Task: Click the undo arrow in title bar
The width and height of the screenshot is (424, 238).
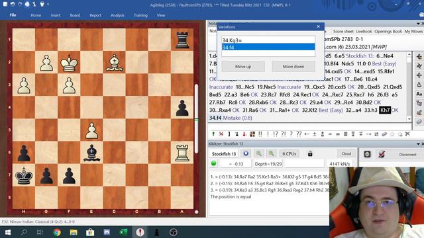Action: pyautogui.click(x=13, y=5)
